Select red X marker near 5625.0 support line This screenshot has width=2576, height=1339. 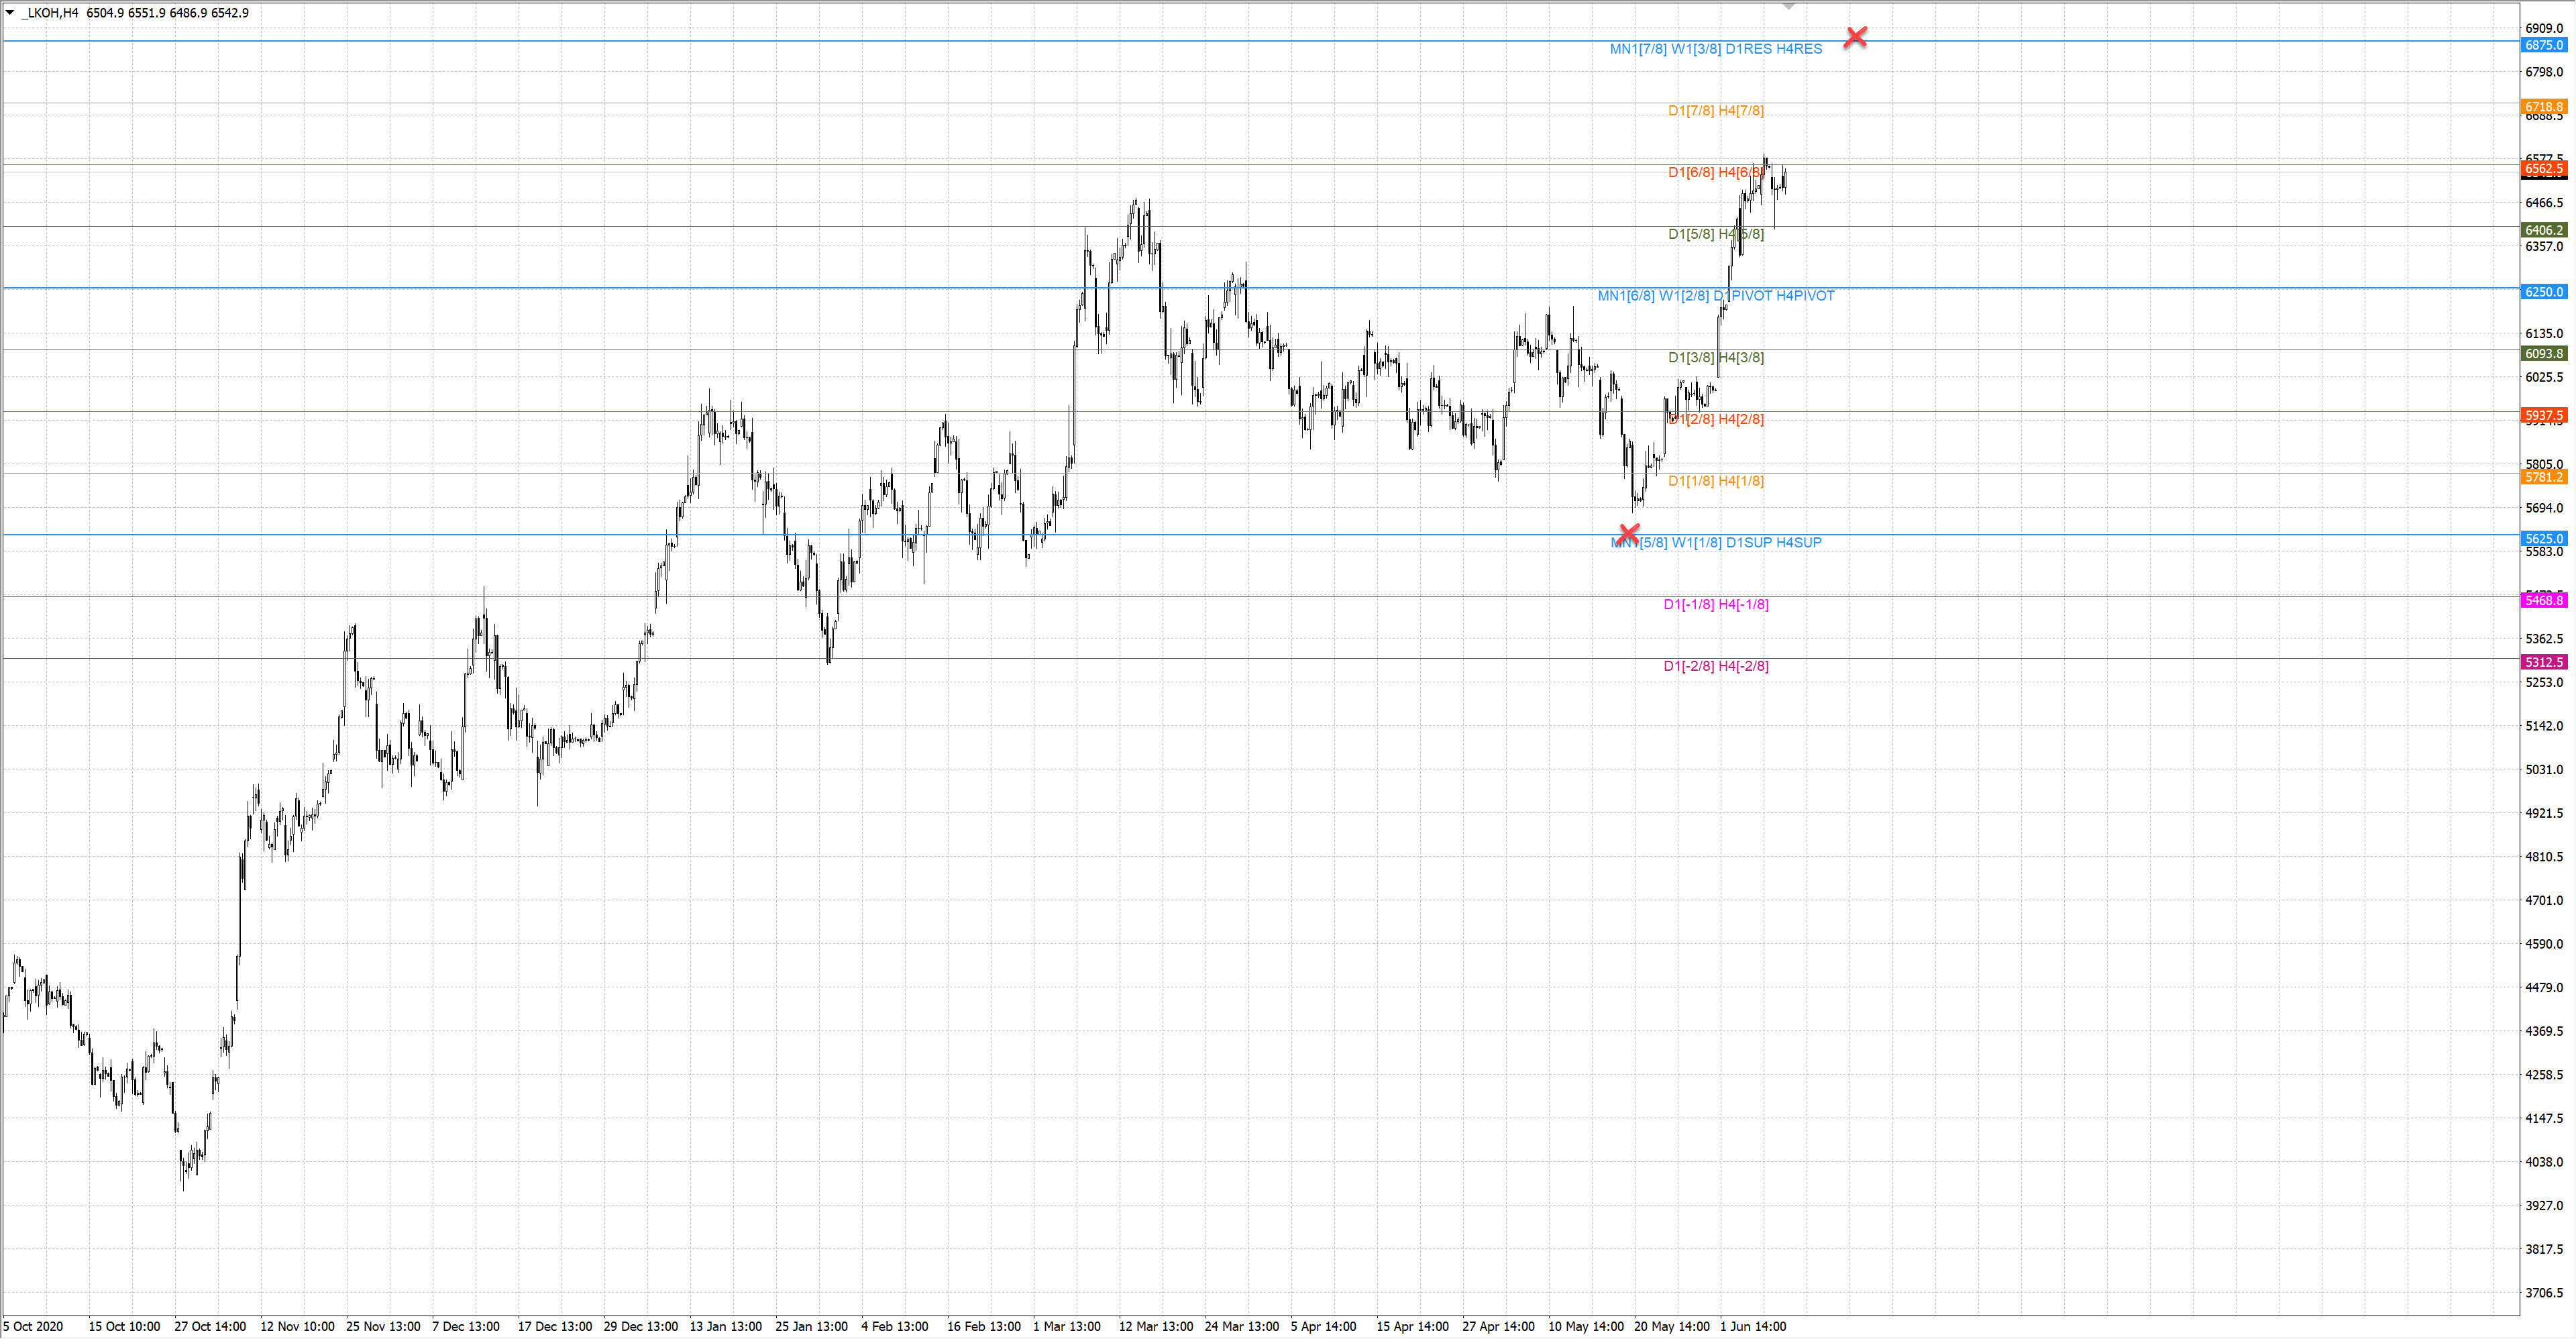pyautogui.click(x=1628, y=534)
